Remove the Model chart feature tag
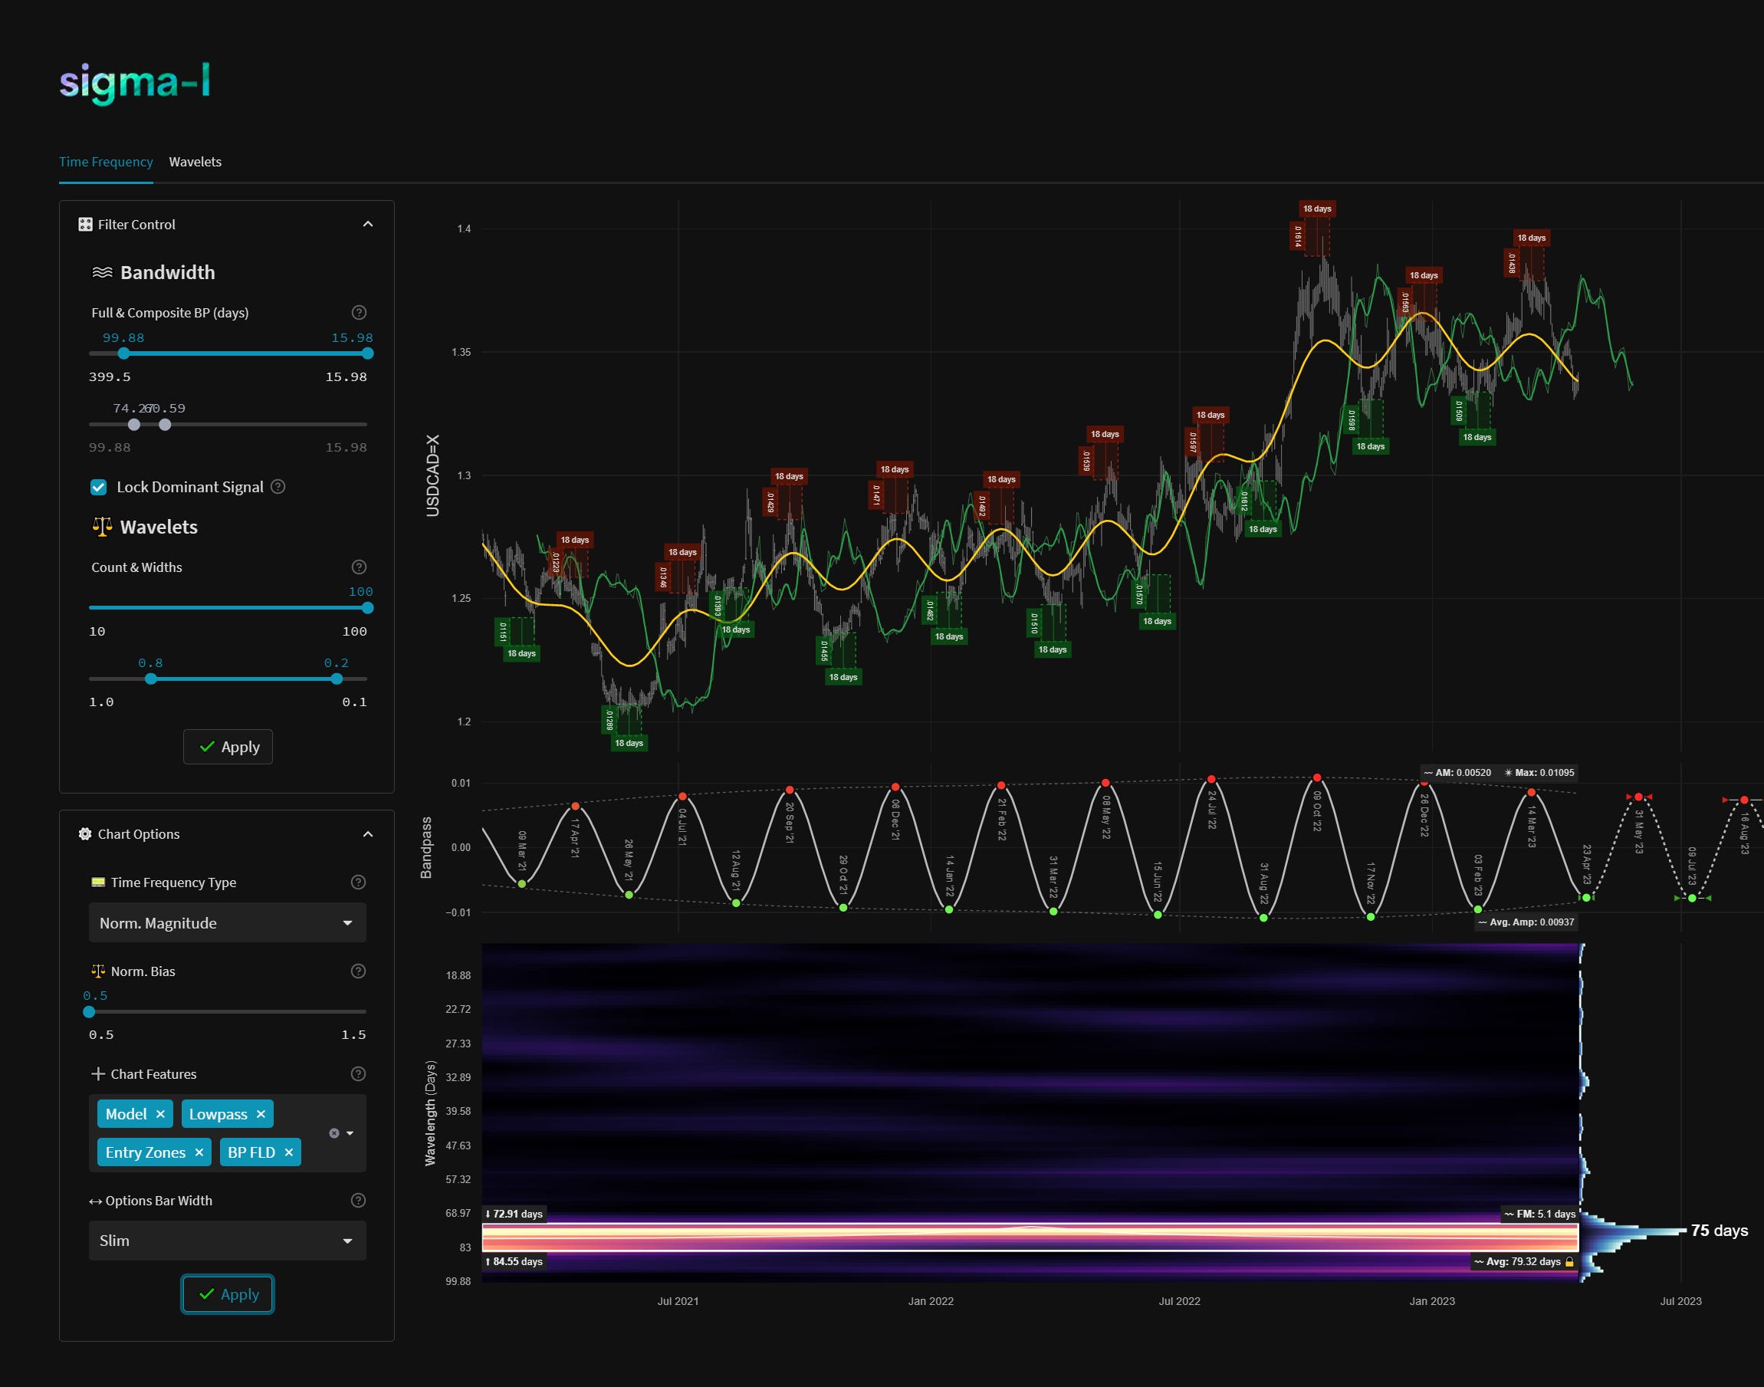This screenshot has height=1387, width=1764. coord(161,1114)
